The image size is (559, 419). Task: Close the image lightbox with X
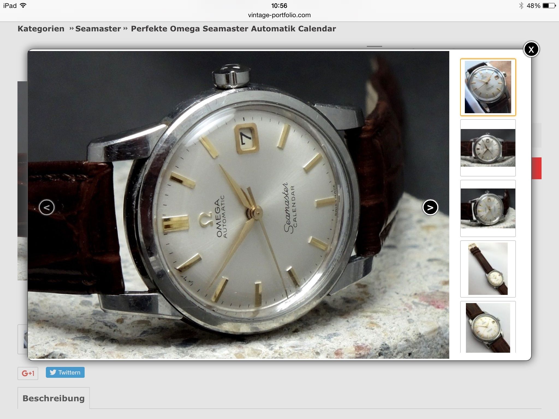(x=531, y=49)
